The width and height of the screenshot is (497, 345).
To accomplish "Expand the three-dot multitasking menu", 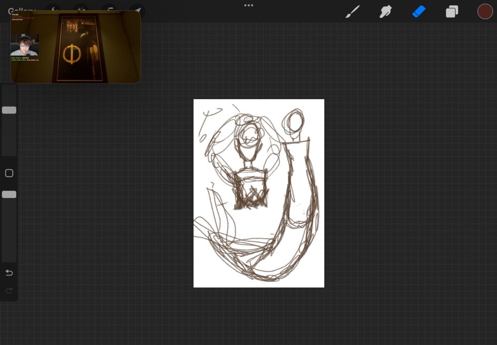I will pyautogui.click(x=248, y=5).
